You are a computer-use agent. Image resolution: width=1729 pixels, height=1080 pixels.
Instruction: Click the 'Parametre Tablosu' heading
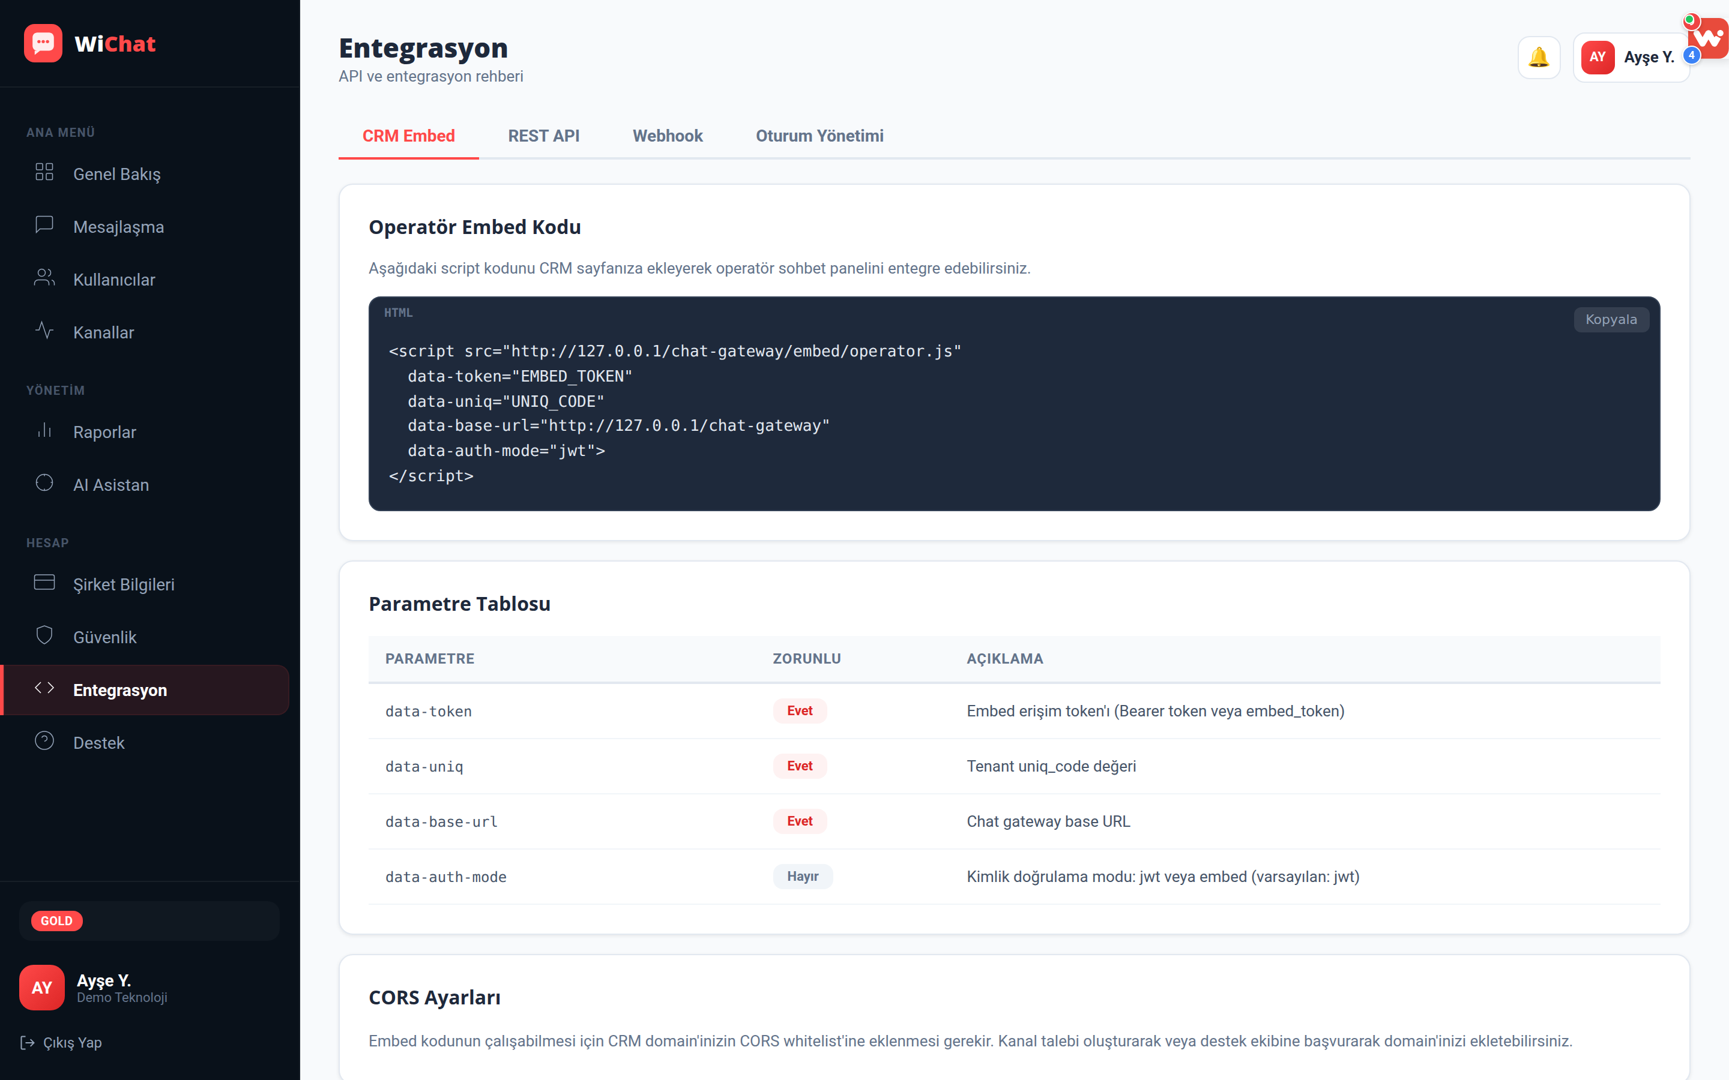pos(459,604)
